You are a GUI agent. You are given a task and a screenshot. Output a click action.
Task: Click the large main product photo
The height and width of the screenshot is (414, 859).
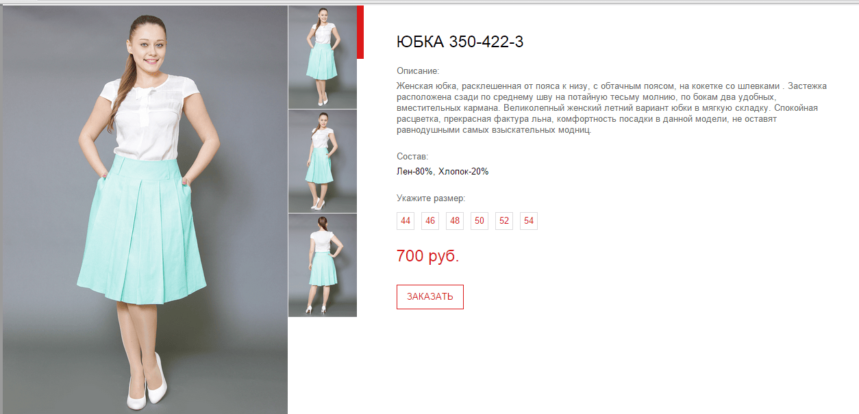click(145, 209)
